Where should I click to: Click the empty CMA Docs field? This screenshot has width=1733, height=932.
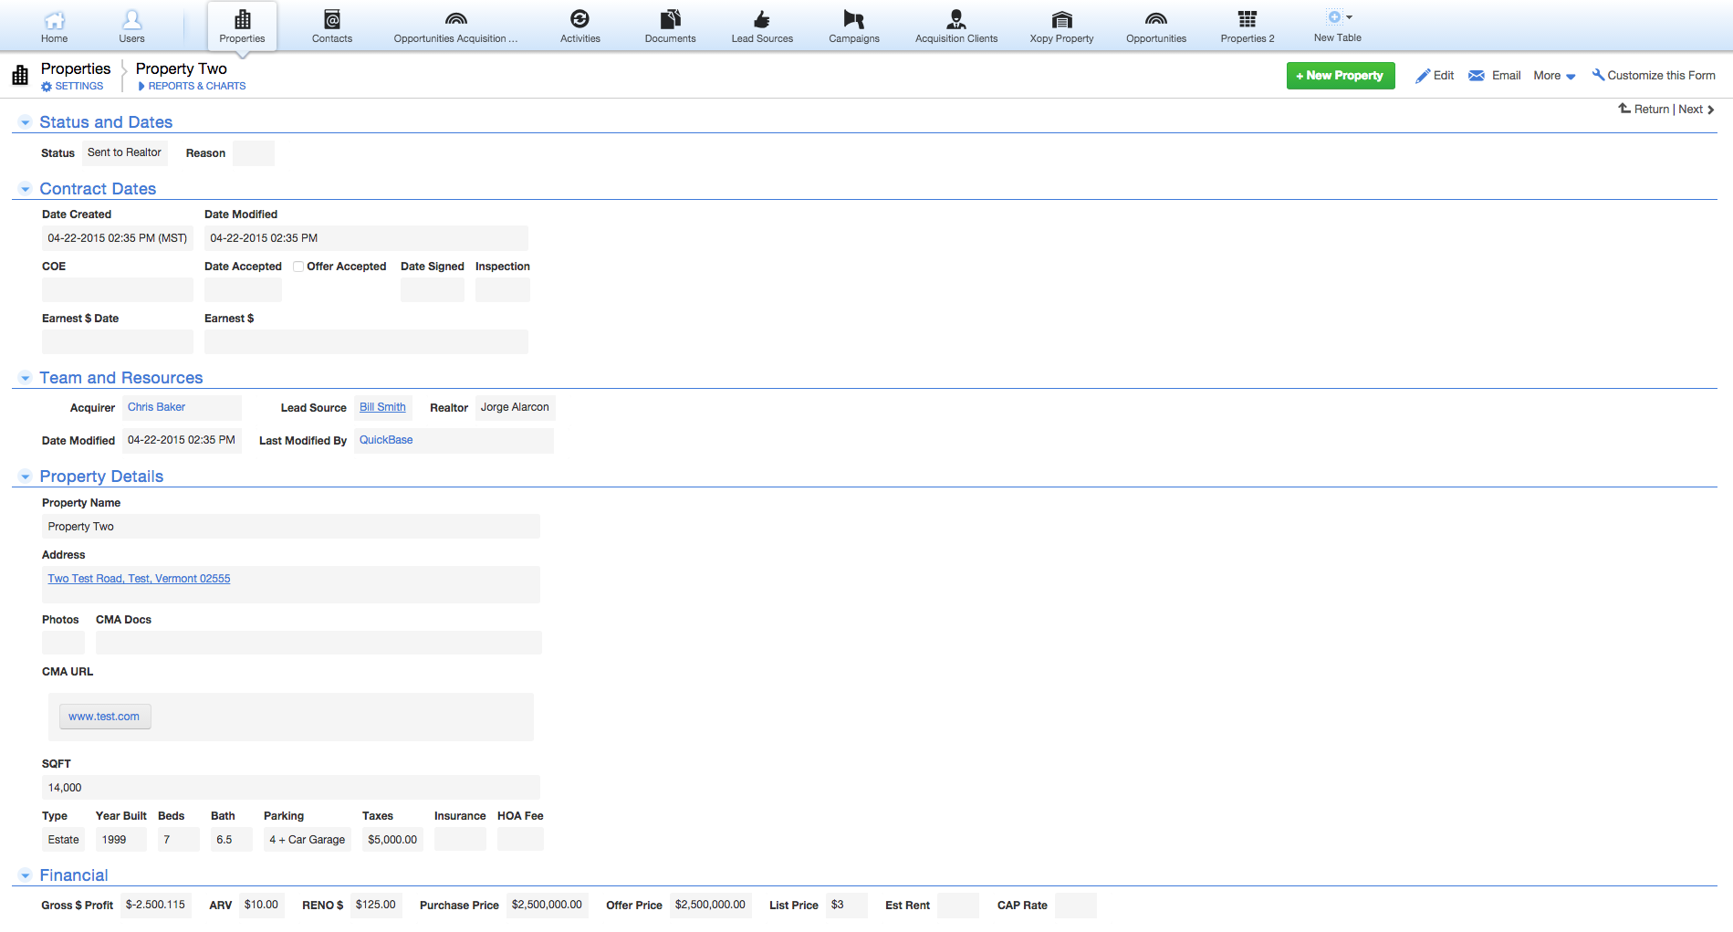pos(318,643)
